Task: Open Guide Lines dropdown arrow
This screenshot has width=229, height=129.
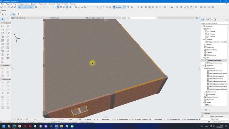Action: (22, 7)
